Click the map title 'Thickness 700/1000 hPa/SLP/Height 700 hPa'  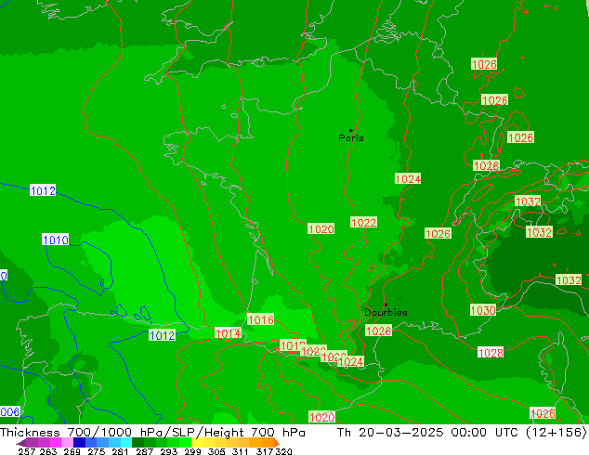(152, 433)
